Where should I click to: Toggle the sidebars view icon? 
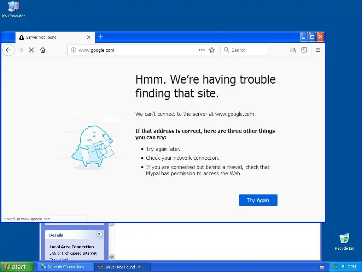[304, 50]
